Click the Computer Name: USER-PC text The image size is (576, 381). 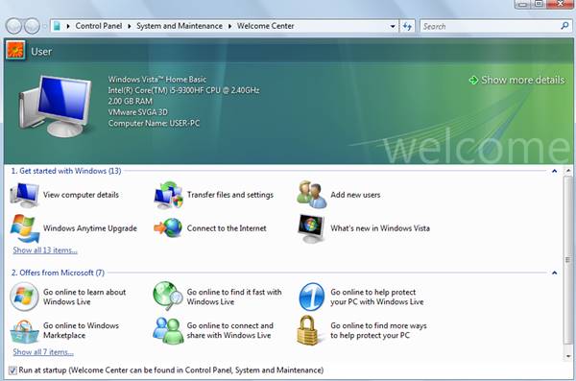[x=154, y=123]
